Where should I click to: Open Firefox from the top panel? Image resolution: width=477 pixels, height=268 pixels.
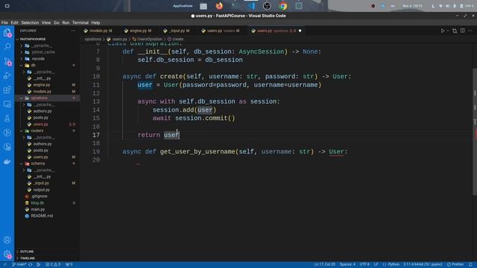pyautogui.click(x=219, y=6)
